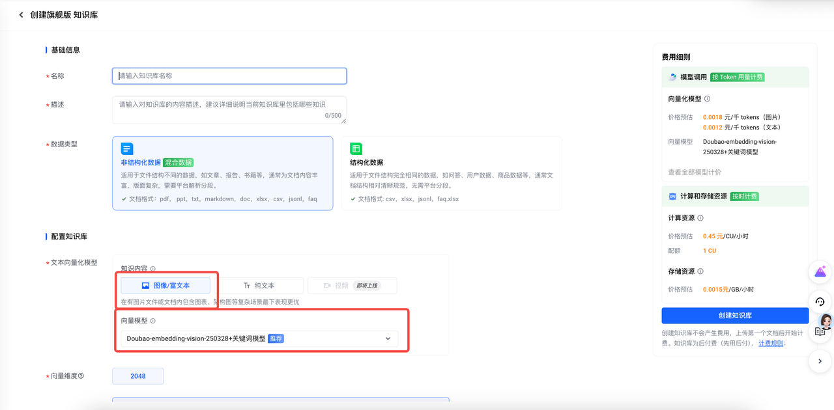Select the 非结构化数据 data type card
Viewport: 834px width, 410px height.
point(223,173)
